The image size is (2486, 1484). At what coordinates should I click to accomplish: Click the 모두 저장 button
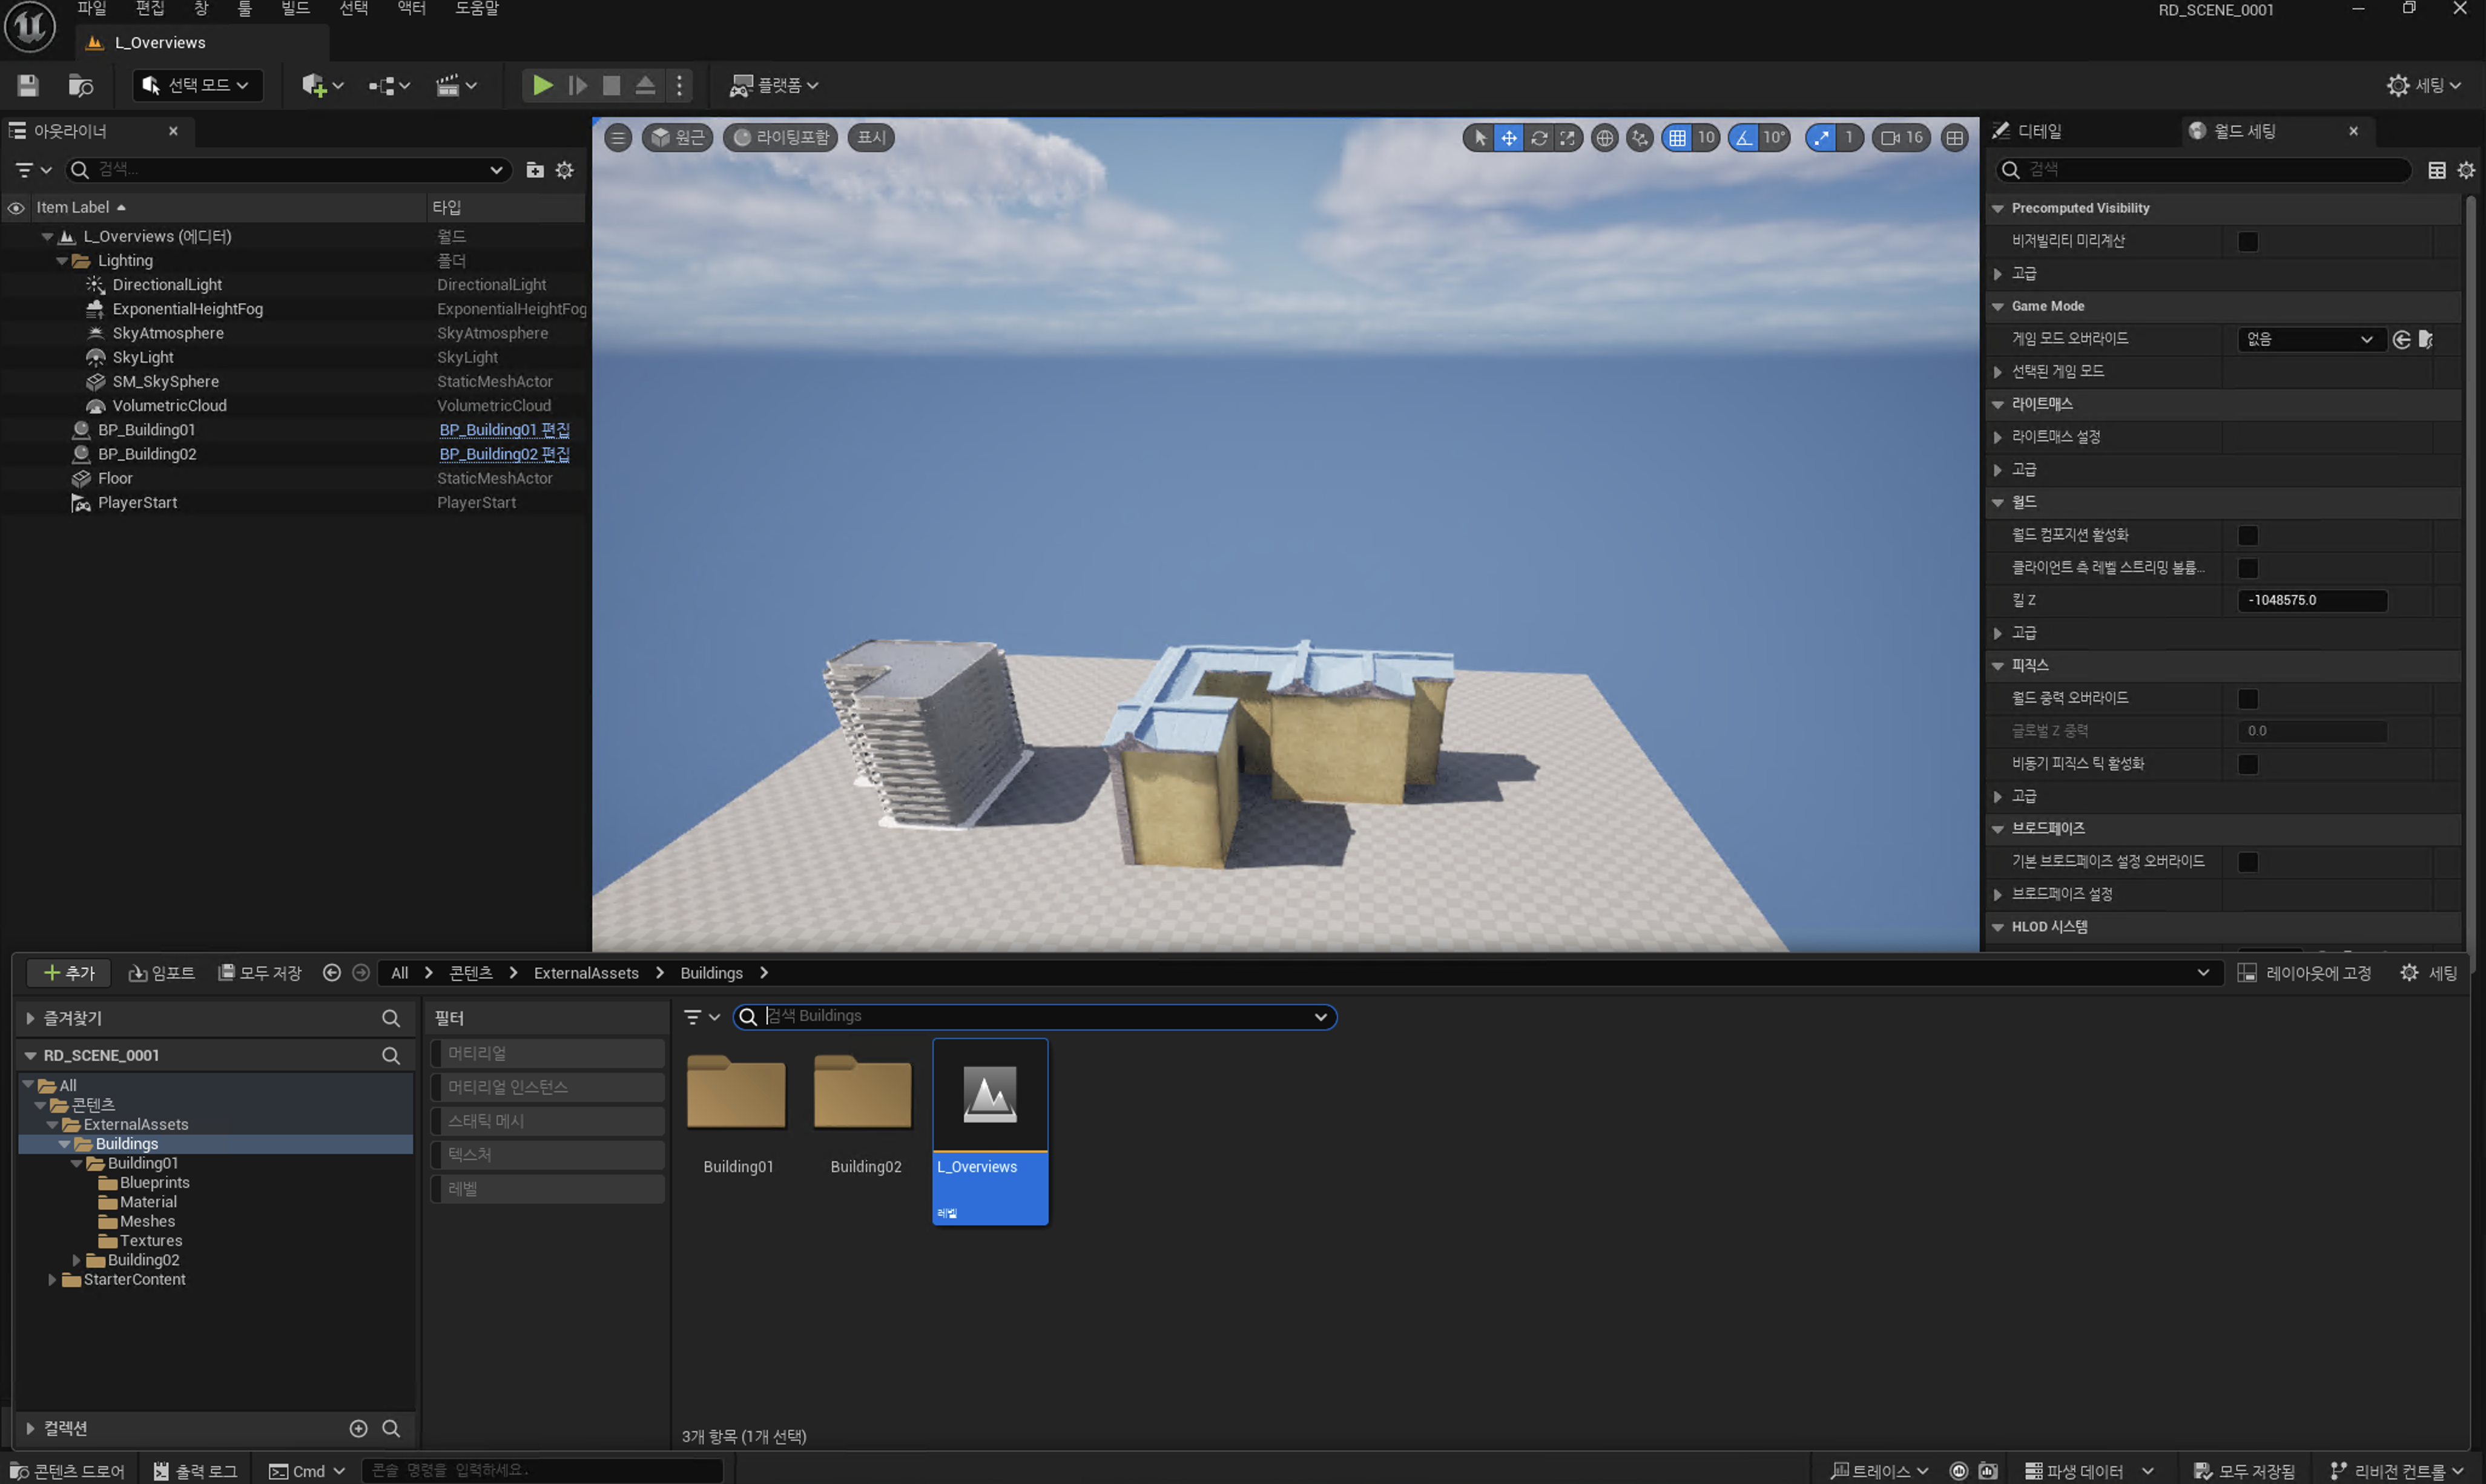coord(259,973)
